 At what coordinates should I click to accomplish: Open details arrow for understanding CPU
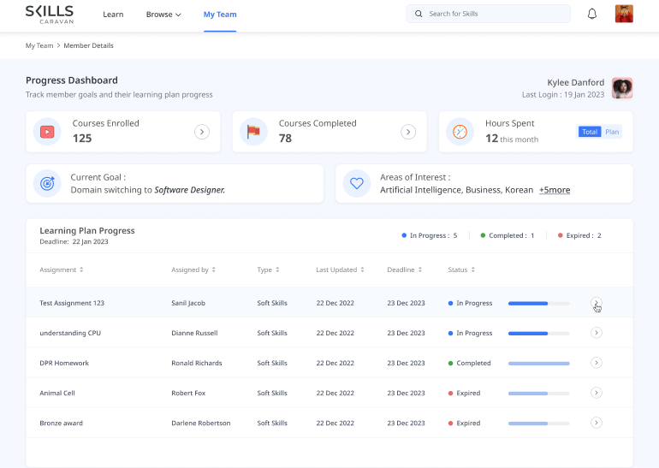[597, 333]
